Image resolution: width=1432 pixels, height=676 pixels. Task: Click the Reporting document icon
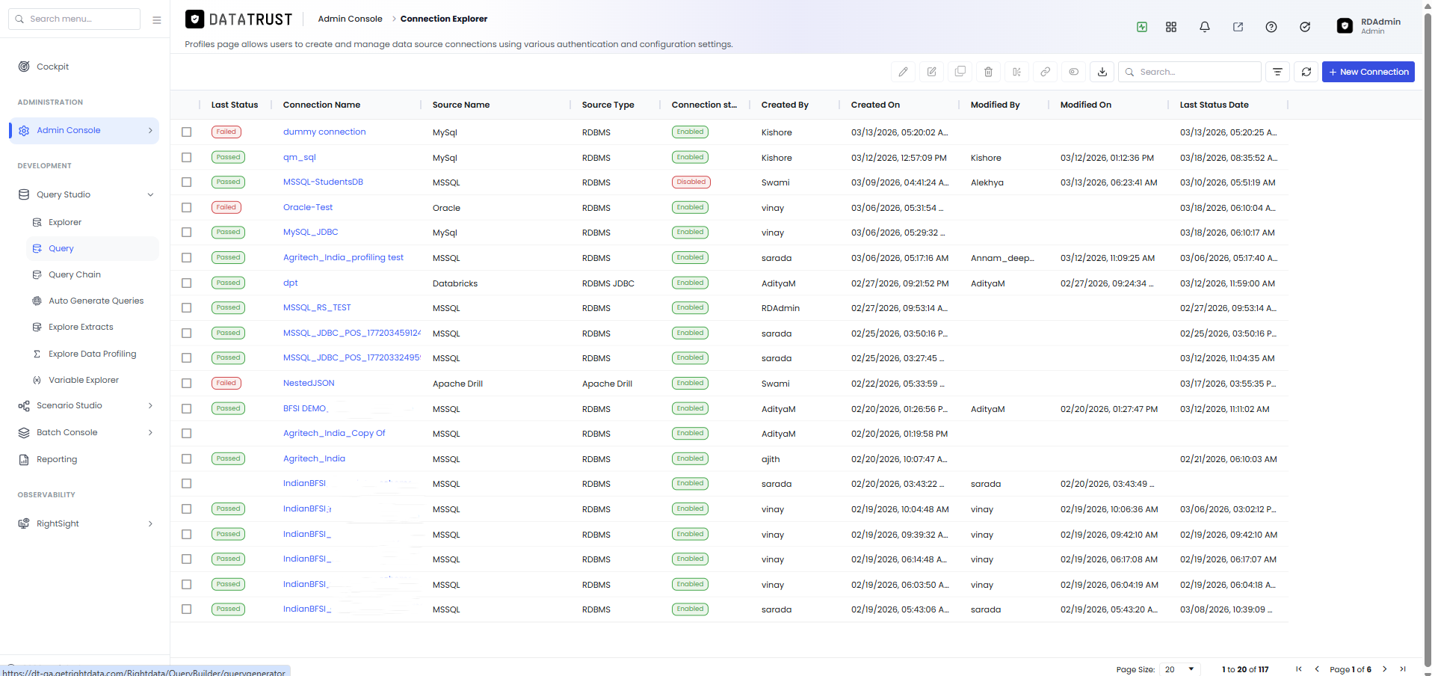coord(24,460)
